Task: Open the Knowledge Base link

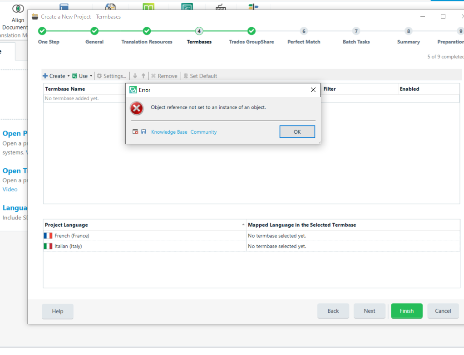Action: coord(169,132)
